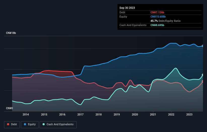Click the blue Equity legend dot
The image size is (207, 132).
pos(25,124)
